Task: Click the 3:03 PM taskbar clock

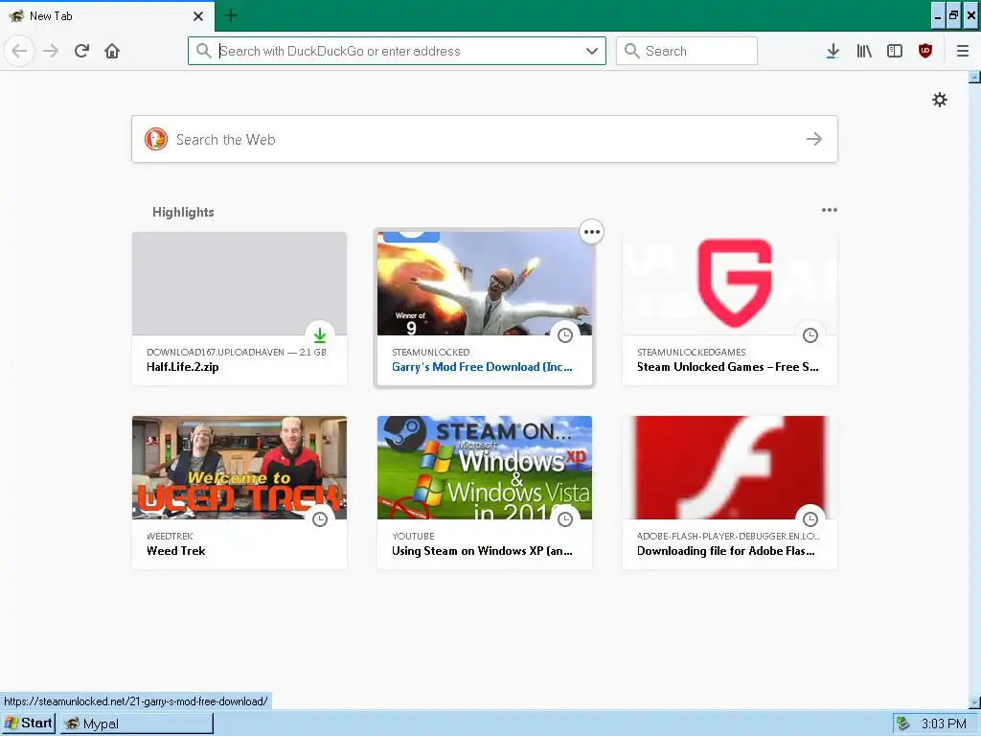Action: pos(944,724)
